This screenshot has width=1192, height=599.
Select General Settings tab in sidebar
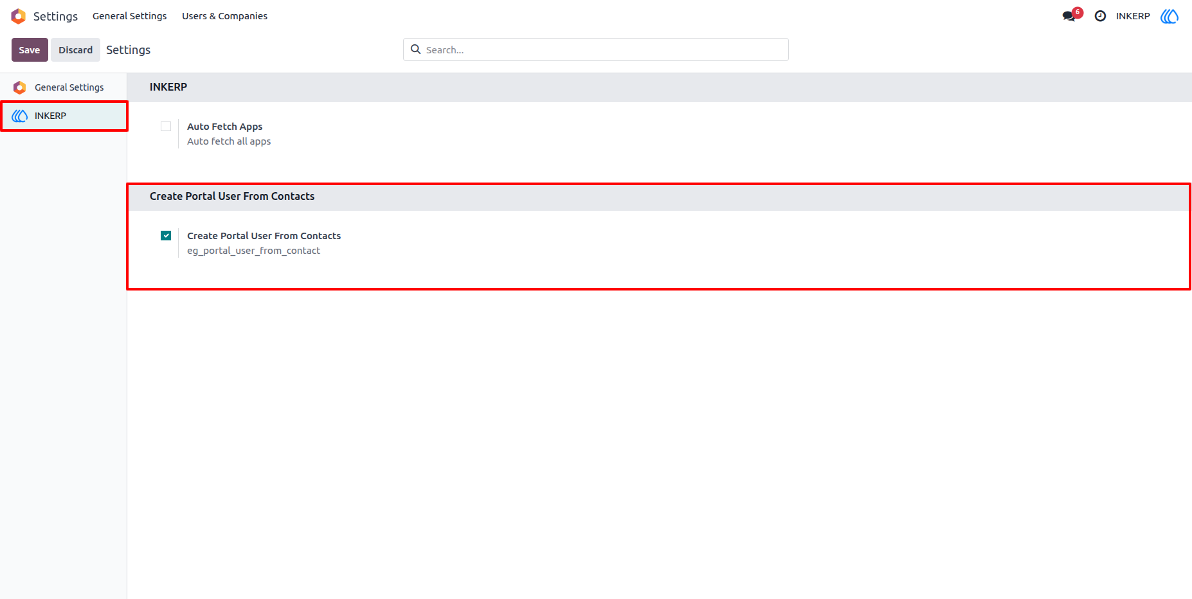click(64, 87)
